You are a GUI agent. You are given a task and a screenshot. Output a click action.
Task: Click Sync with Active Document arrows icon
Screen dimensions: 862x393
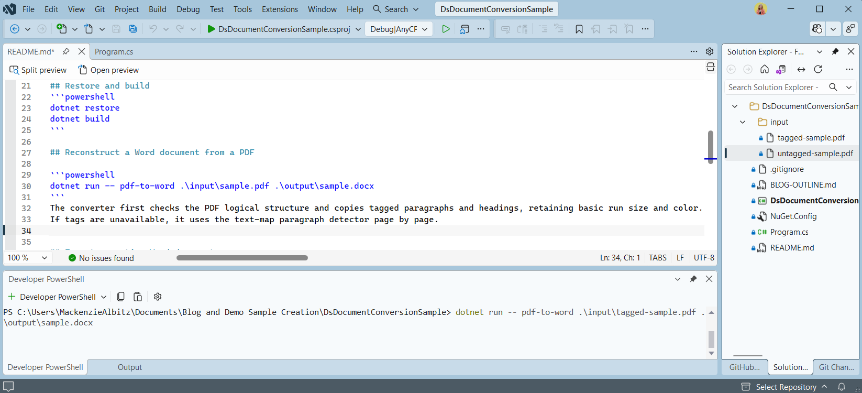point(801,69)
